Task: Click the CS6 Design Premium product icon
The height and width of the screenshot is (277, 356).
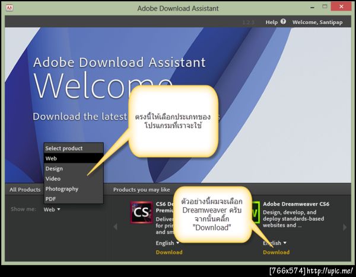Action: 141,212
